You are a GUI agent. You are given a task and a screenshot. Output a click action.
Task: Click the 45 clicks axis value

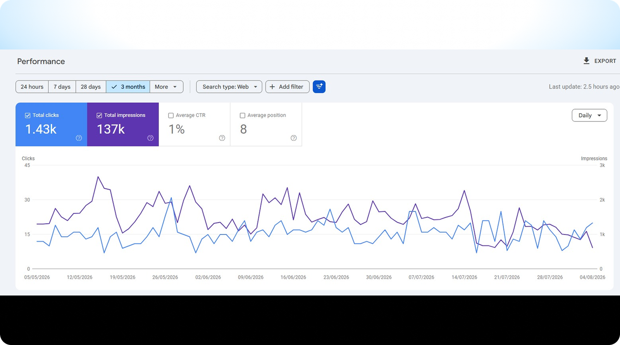27,165
